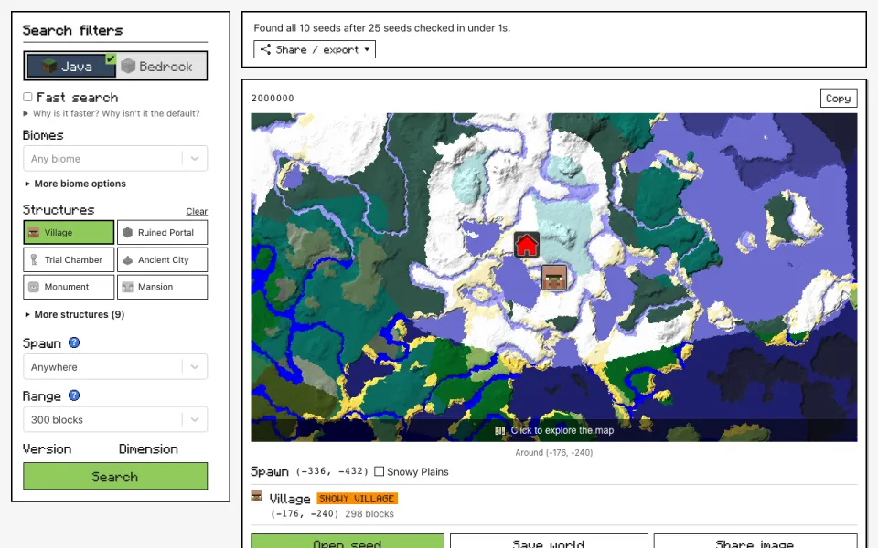Click the 'Around (-176, -240)' caption
Screen dimensions: 878x548
(x=554, y=452)
